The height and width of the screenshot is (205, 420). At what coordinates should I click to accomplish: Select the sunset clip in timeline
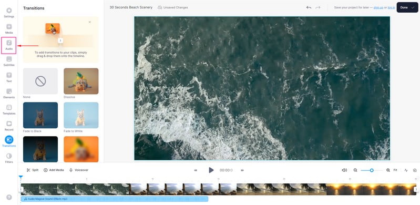click(371, 189)
